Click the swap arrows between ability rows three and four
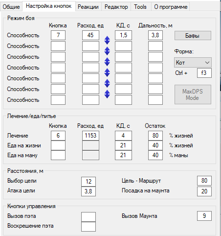Viewport: 221px width, 236px height. (x=107, y=62)
